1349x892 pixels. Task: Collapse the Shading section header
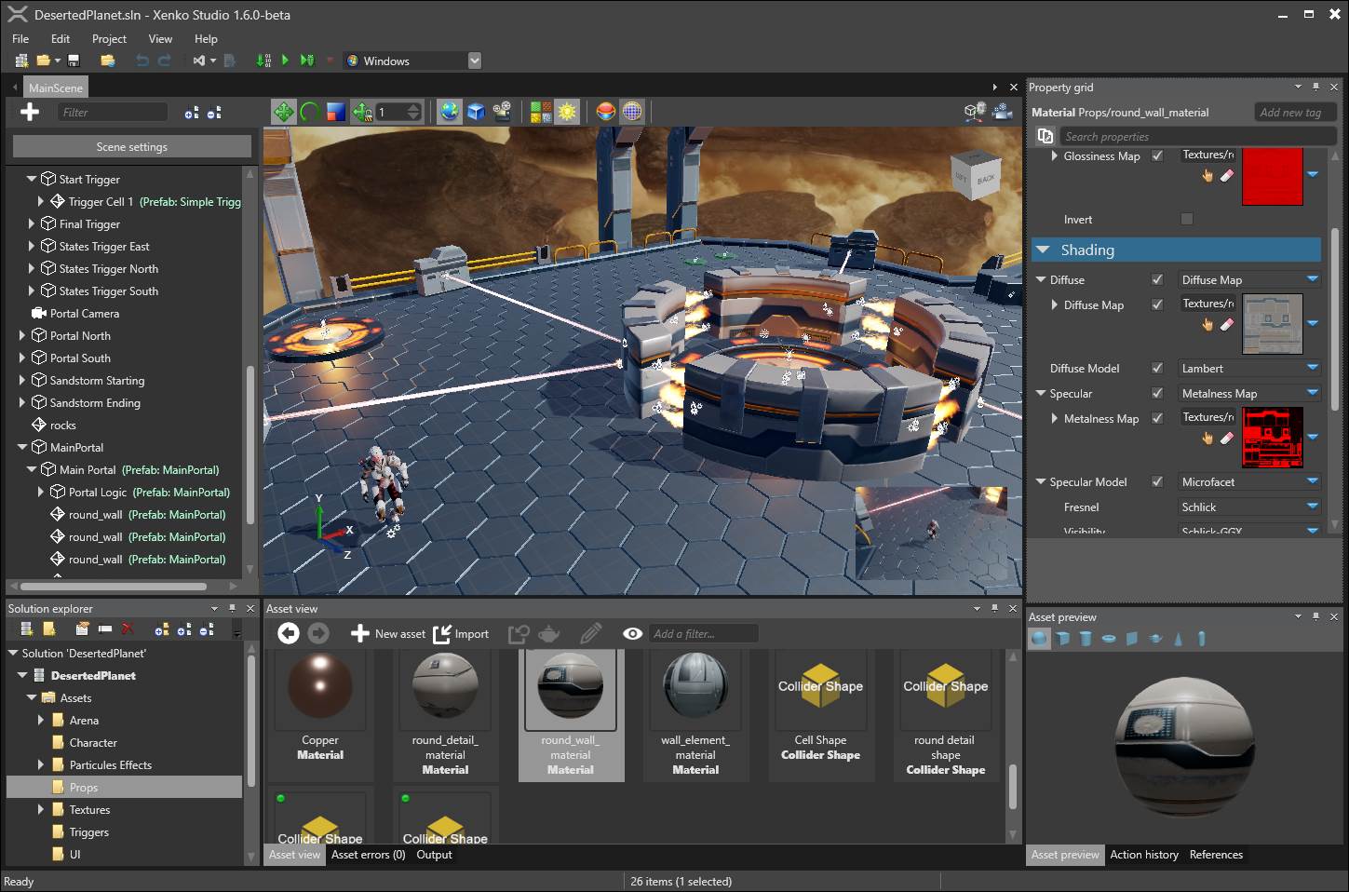[1042, 250]
